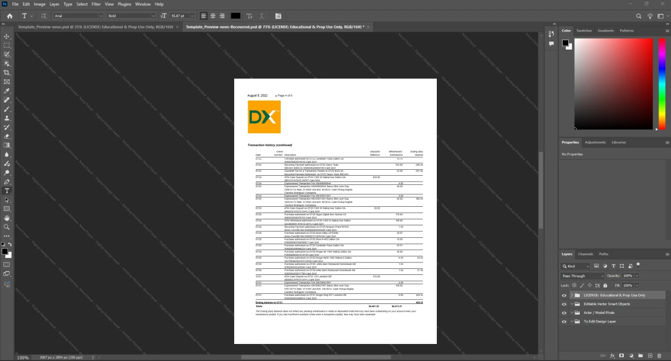This screenshot has height=361, width=671.
Task: Select the Horizontal Type tool
Action: click(x=7, y=191)
